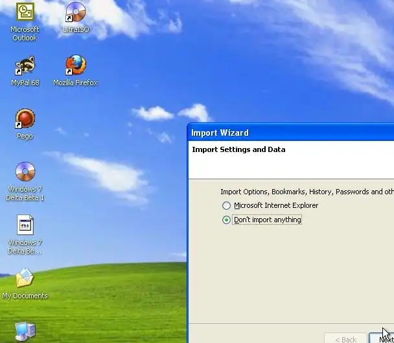
Task: Click the Import Settings and Data heading
Action: 238,149
